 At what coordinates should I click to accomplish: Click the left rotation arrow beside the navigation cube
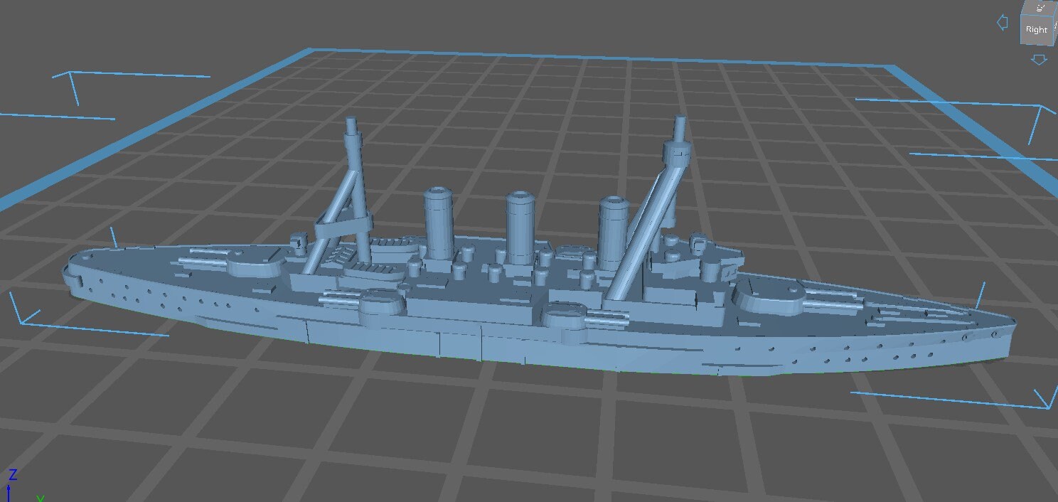[1003, 22]
